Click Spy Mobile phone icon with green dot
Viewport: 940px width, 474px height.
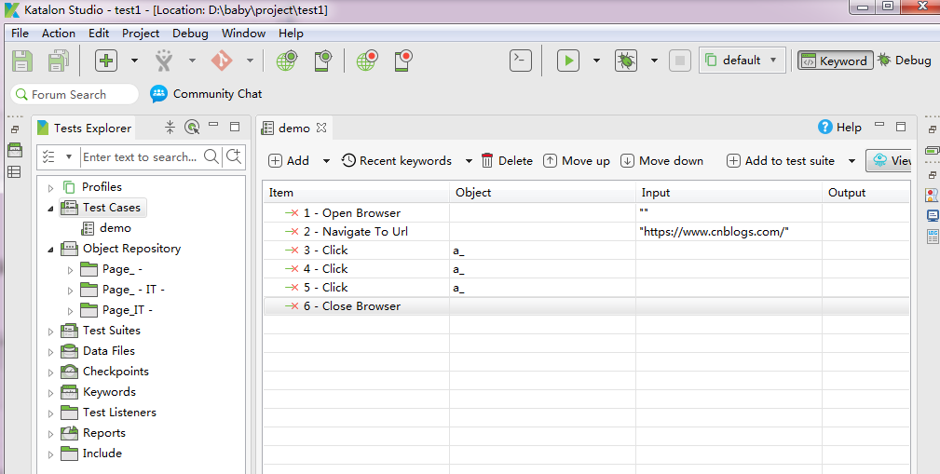[322, 61]
